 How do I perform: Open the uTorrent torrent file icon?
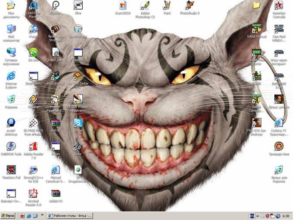pos(78,170)
